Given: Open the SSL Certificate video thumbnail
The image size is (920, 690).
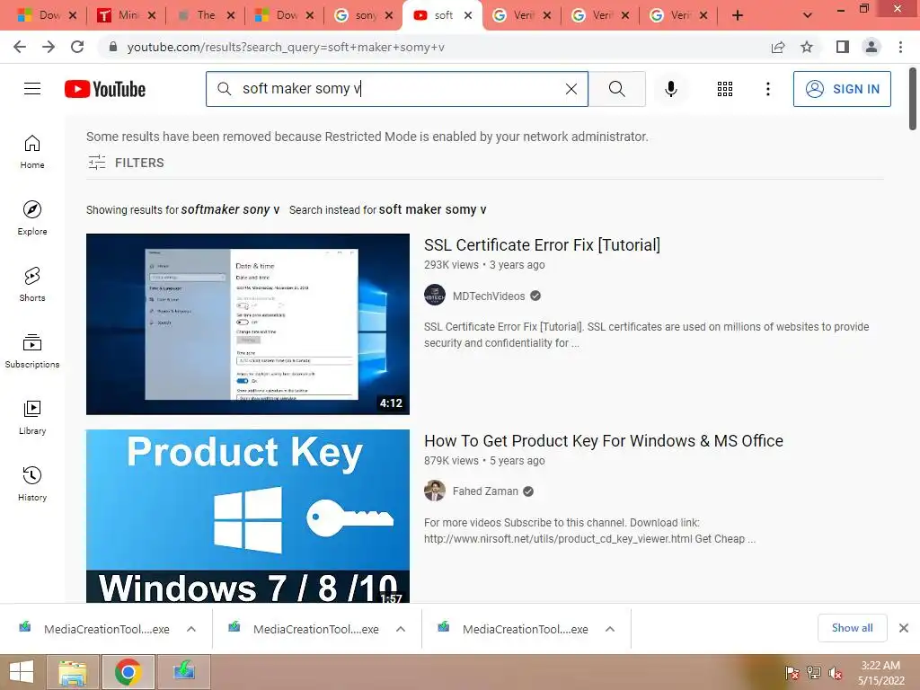Looking at the screenshot, I should (248, 323).
